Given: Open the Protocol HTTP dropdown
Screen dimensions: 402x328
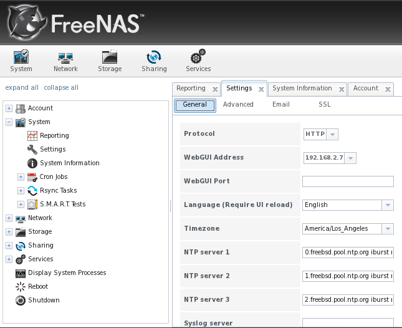Looking at the screenshot, I should click(x=333, y=134).
